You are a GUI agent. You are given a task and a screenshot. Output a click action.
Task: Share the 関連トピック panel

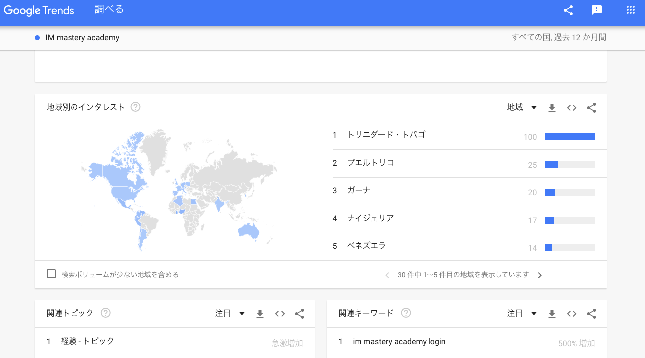pyautogui.click(x=299, y=314)
